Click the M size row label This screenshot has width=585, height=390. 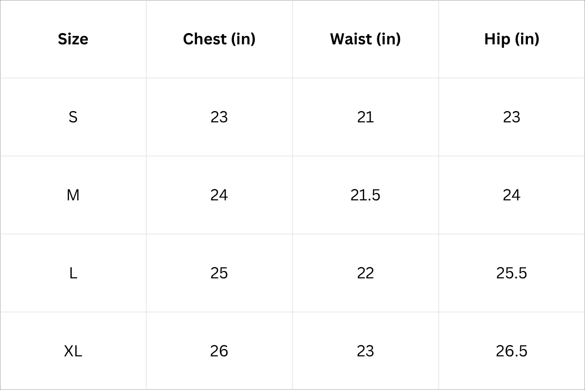pos(73,195)
